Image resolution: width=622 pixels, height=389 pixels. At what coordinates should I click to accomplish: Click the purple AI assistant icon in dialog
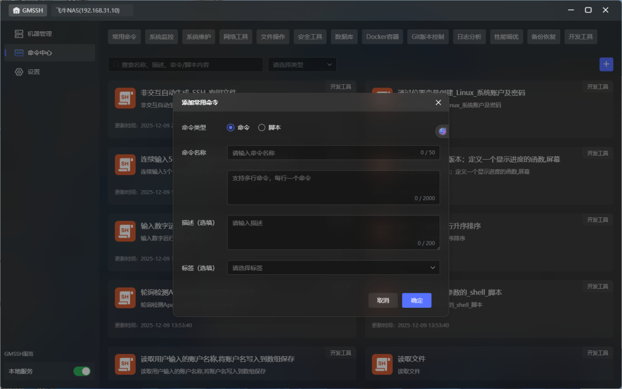coord(442,131)
